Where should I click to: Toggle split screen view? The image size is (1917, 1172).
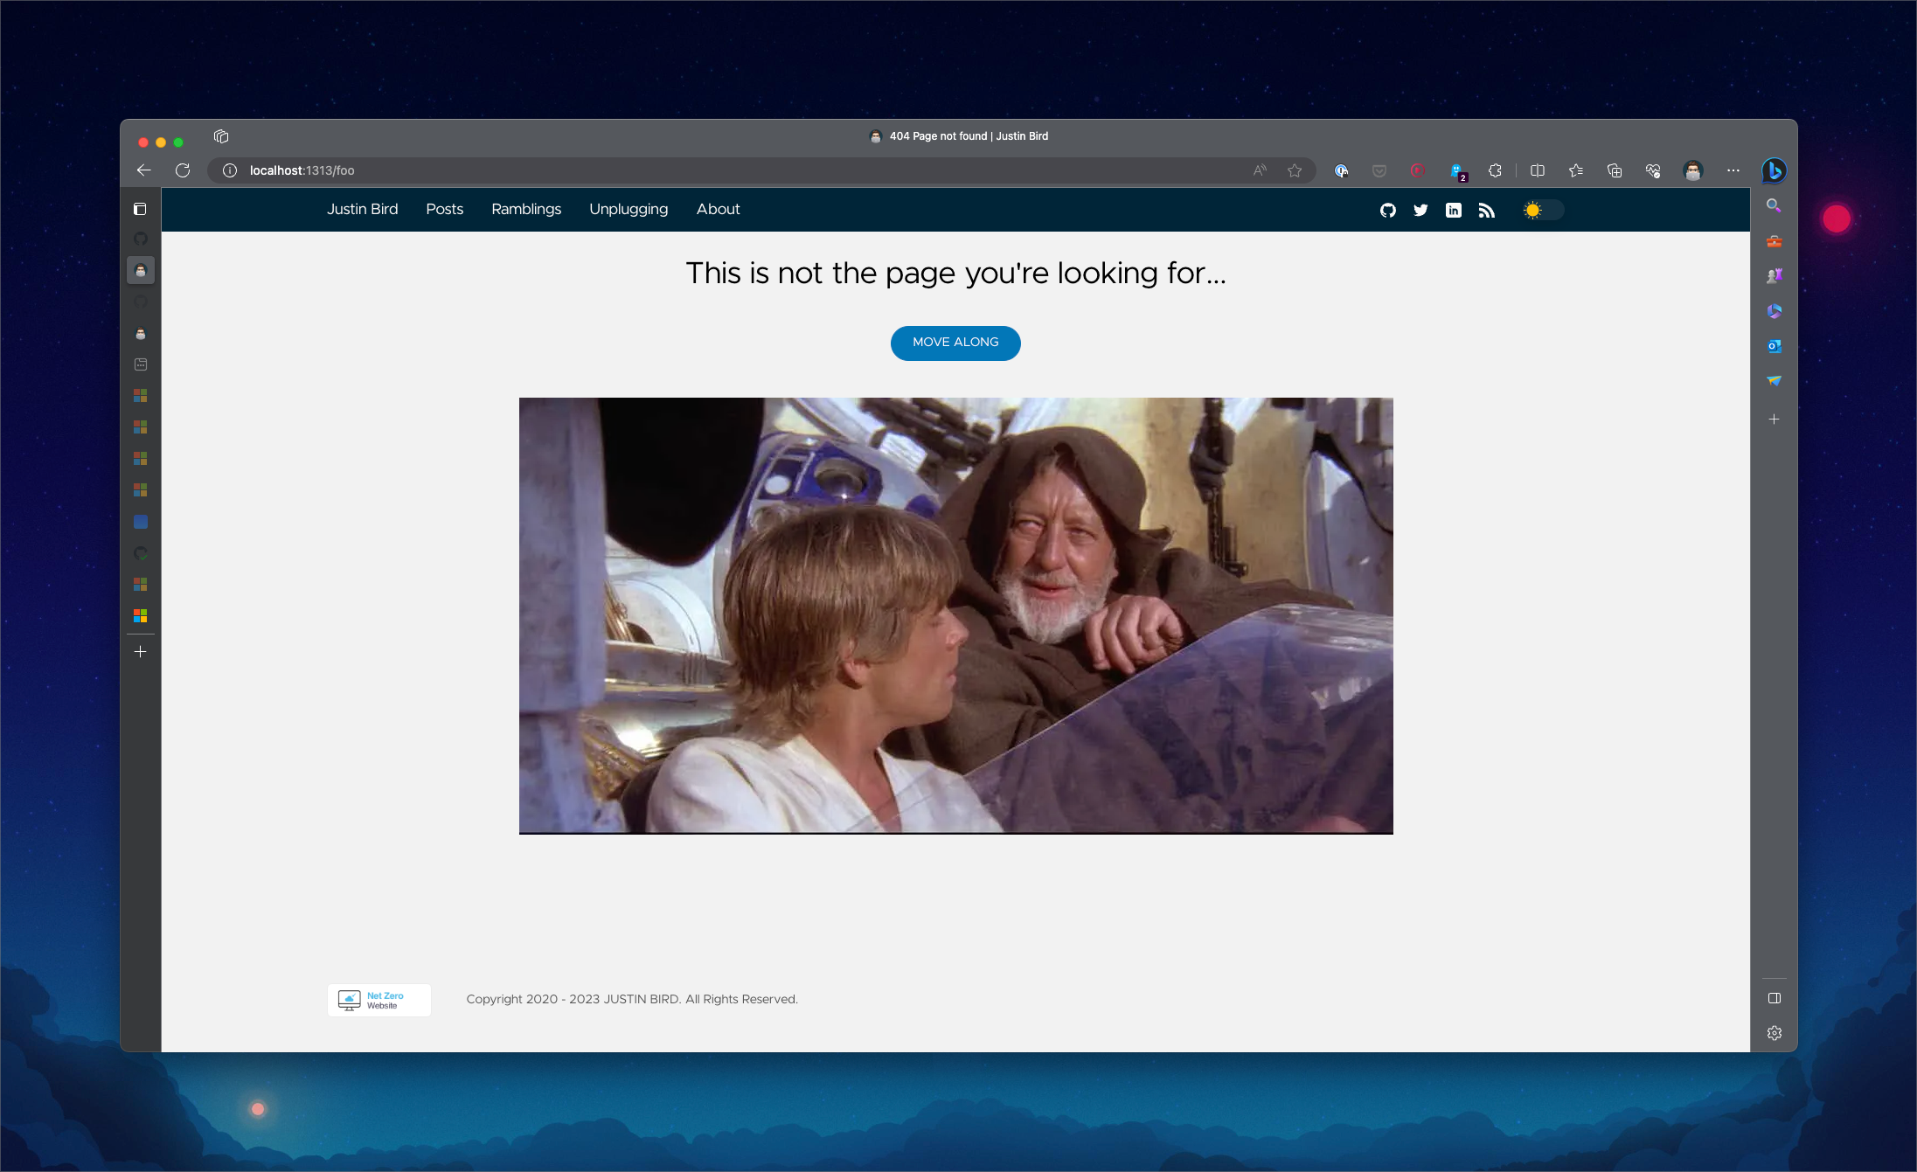(x=1537, y=170)
